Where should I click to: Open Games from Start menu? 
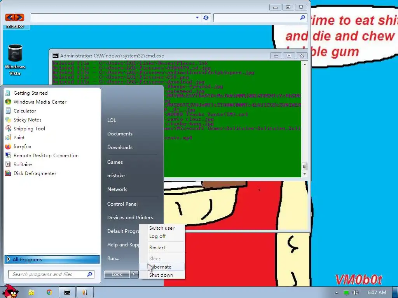click(115, 162)
